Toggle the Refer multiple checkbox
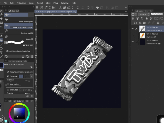The image size is (164, 123). (8, 90)
